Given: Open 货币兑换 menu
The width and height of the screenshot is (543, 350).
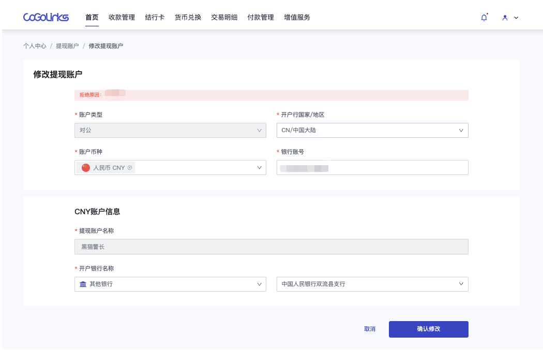Looking at the screenshot, I should point(188,18).
